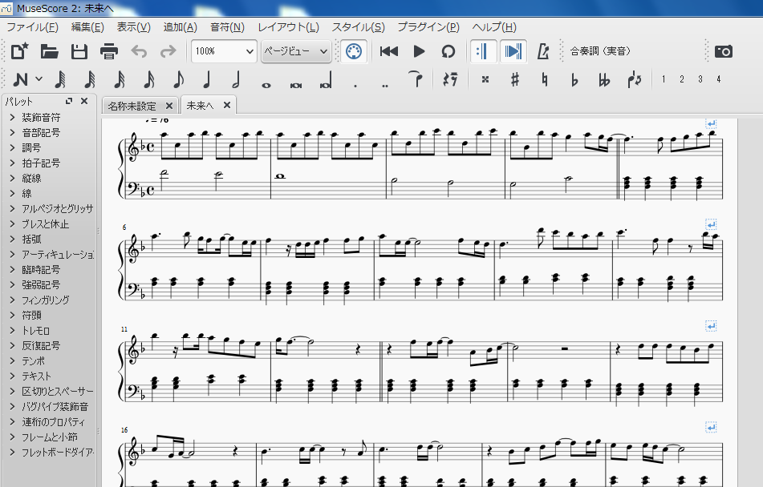Apply a natural accidental

(x=545, y=79)
